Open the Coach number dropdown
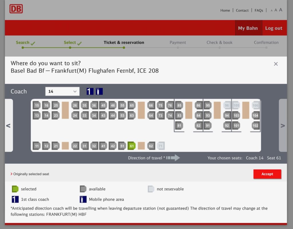Screen dimensions: 293x229 (x=62, y=91)
